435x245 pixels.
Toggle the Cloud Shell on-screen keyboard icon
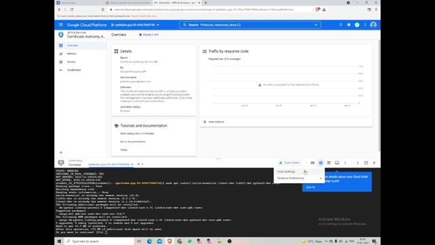[313, 163]
